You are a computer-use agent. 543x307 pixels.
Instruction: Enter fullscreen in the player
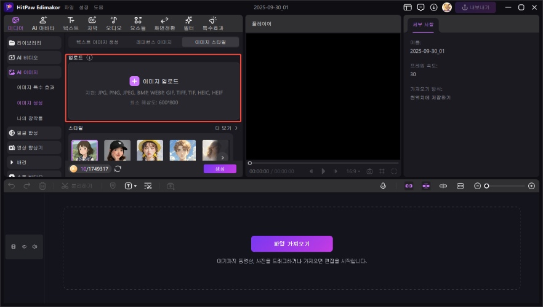click(394, 171)
